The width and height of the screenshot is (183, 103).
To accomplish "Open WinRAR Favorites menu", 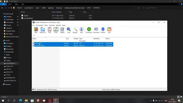I will tap(52, 25).
